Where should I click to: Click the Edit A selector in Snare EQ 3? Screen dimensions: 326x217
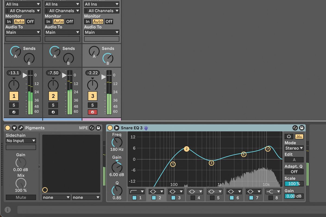coord(294,160)
